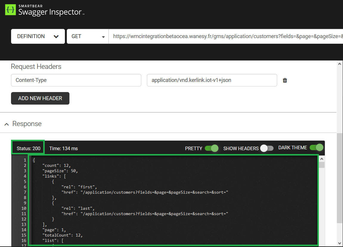
Task: Edit the Content-Type header name field
Action: (x=76, y=80)
